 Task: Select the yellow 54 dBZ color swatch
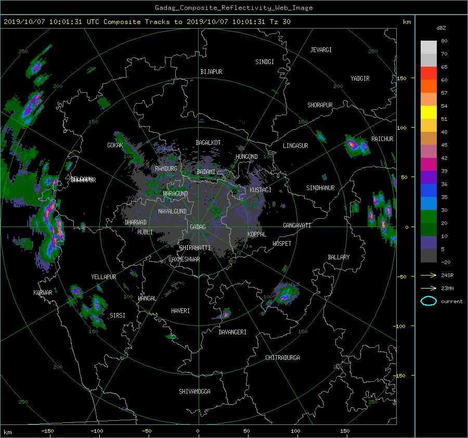pyautogui.click(x=428, y=112)
